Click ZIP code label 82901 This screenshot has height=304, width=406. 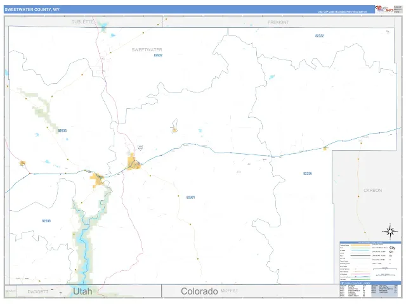tap(190, 198)
